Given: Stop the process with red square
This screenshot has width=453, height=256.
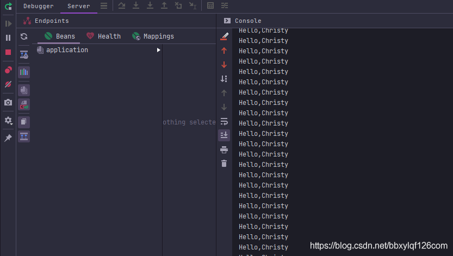Looking at the screenshot, I should coord(8,52).
